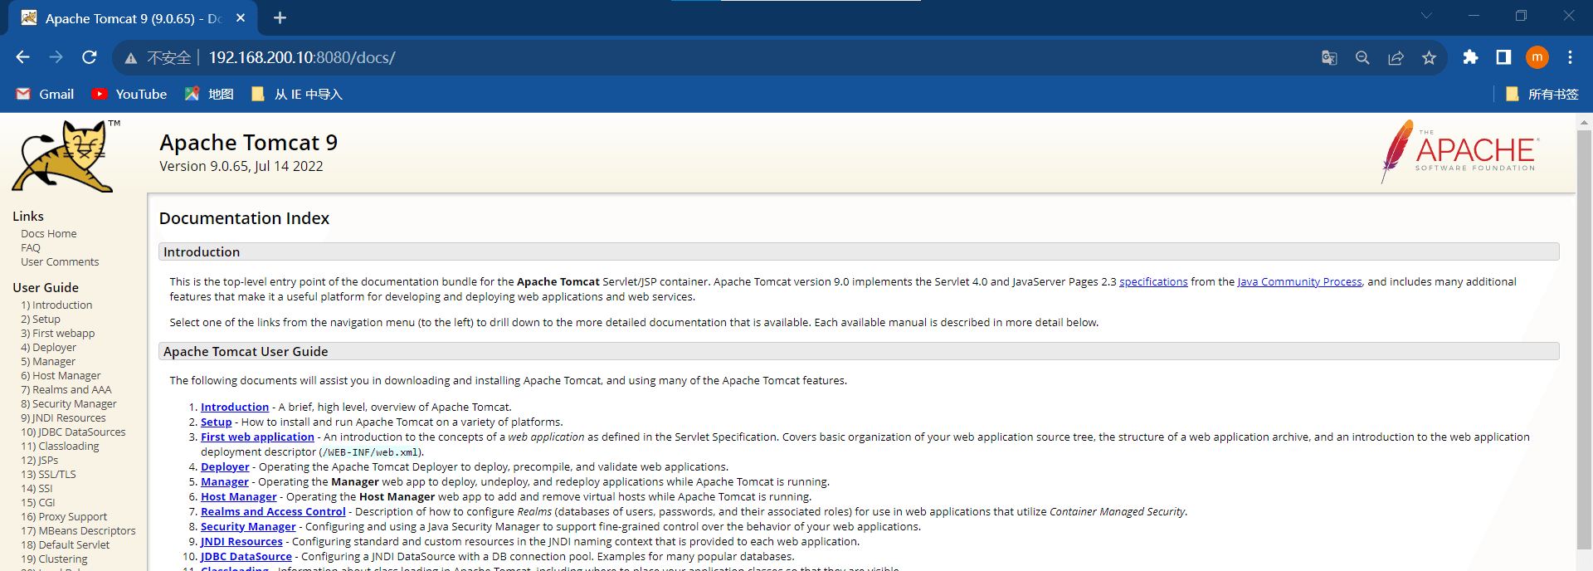Open the Gmail bookmark
This screenshot has height=571, width=1593.
pyautogui.click(x=46, y=94)
